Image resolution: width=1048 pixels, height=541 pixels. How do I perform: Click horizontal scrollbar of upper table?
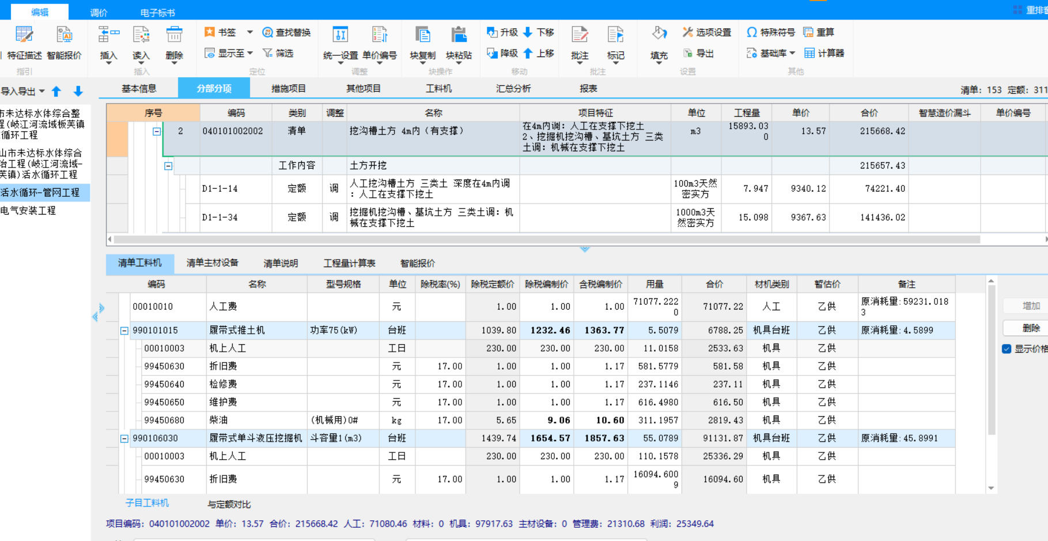[546, 239]
